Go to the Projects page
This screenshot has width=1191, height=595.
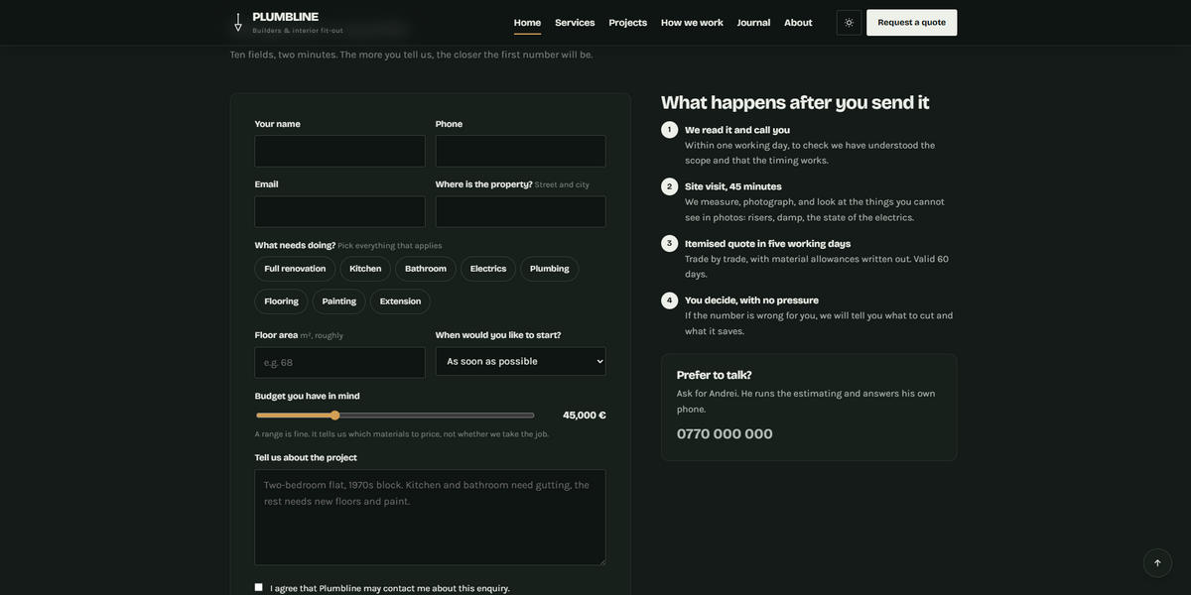pos(628,23)
